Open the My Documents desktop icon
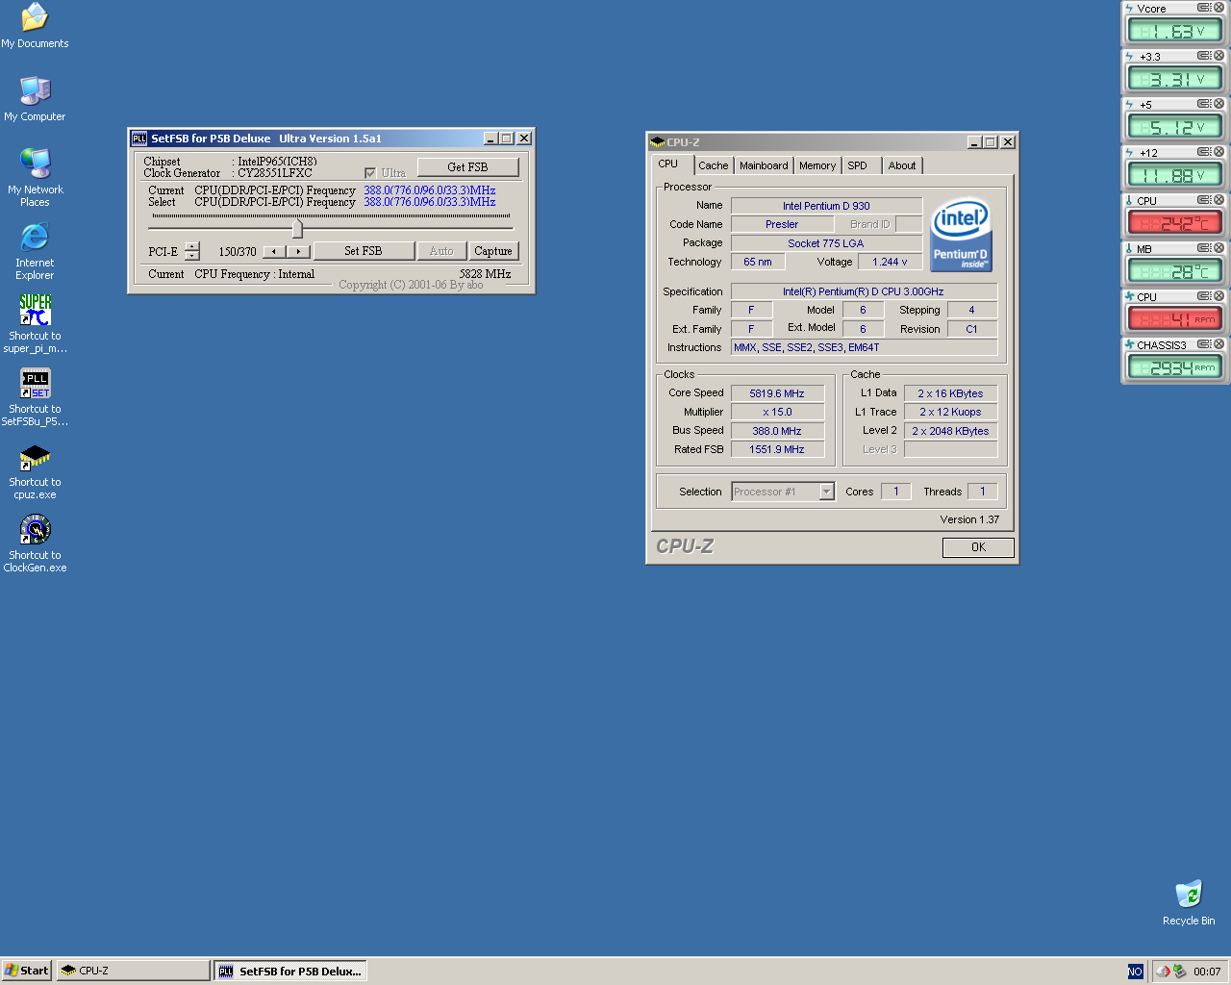Screen dimensions: 1231x985 click(x=35, y=26)
